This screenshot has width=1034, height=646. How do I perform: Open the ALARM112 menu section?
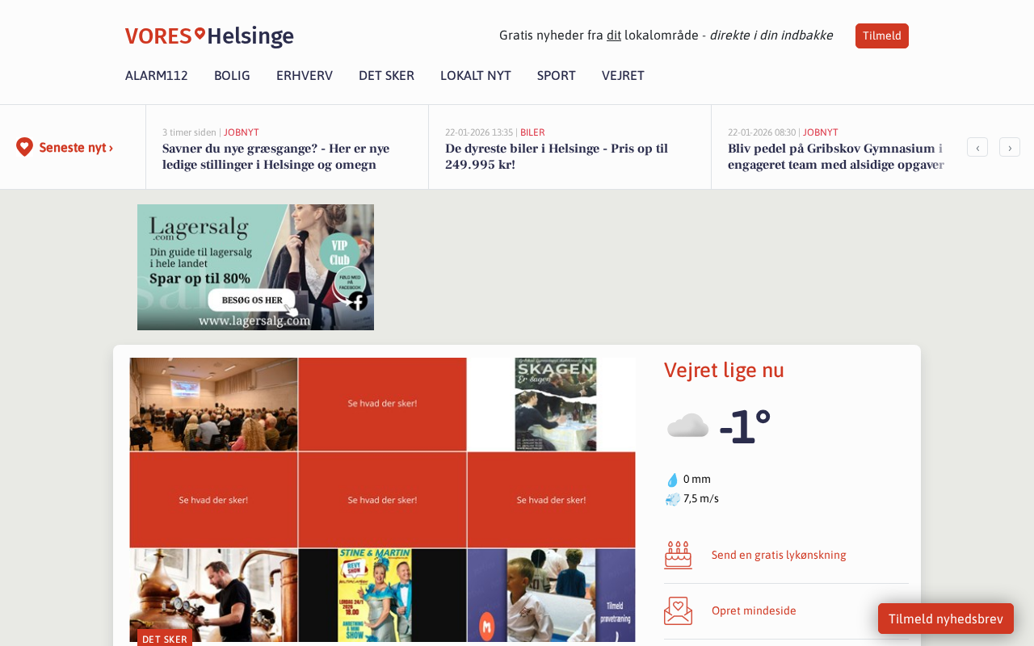point(157,76)
